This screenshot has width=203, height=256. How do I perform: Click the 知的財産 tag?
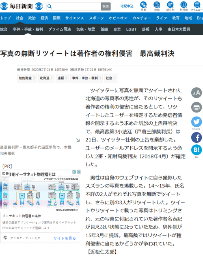(x=27, y=78)
